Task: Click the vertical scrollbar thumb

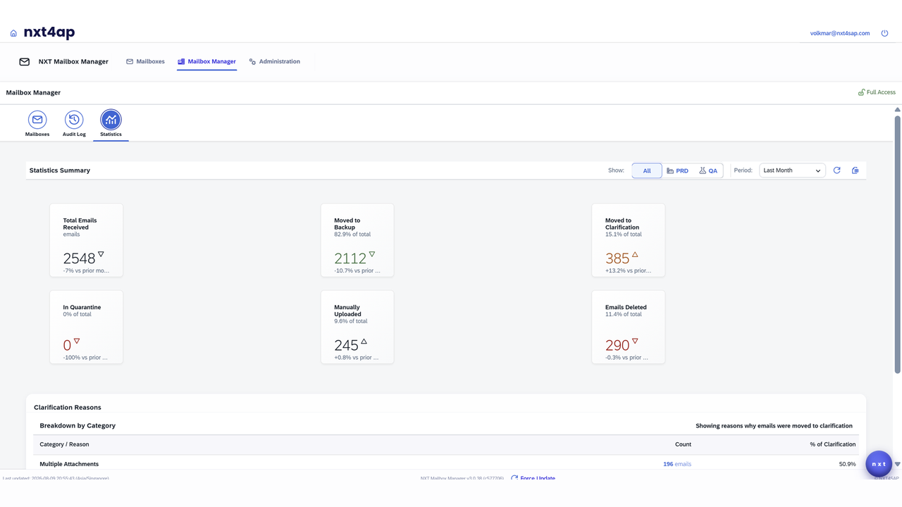Action: click(x=898, y=244)
